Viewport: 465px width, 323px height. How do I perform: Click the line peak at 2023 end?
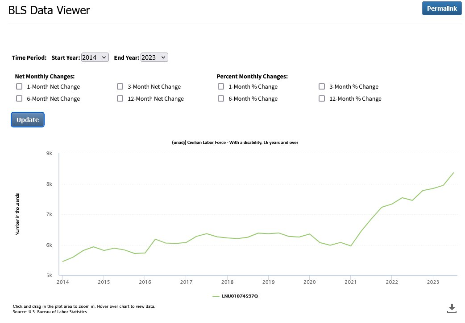click(453, 173)
